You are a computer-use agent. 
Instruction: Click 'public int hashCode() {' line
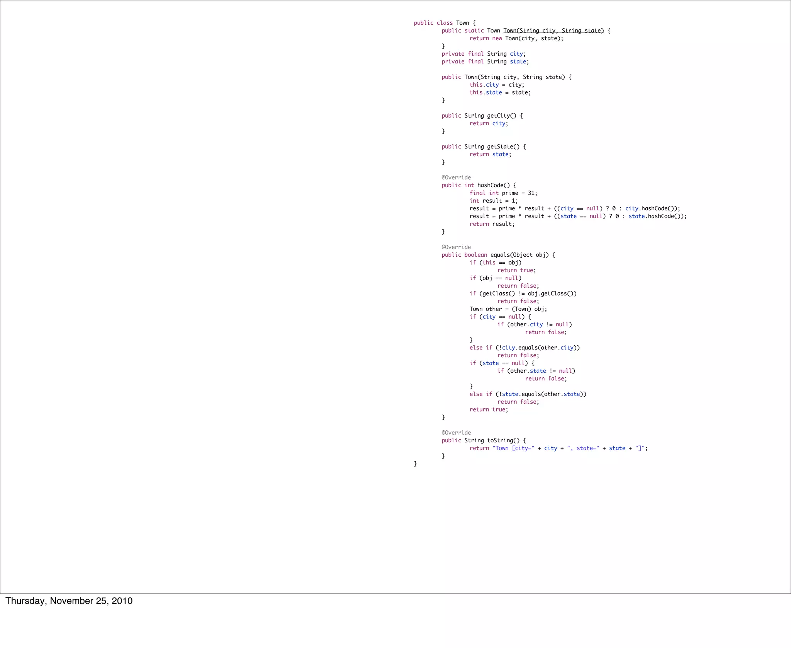[479, 186]
